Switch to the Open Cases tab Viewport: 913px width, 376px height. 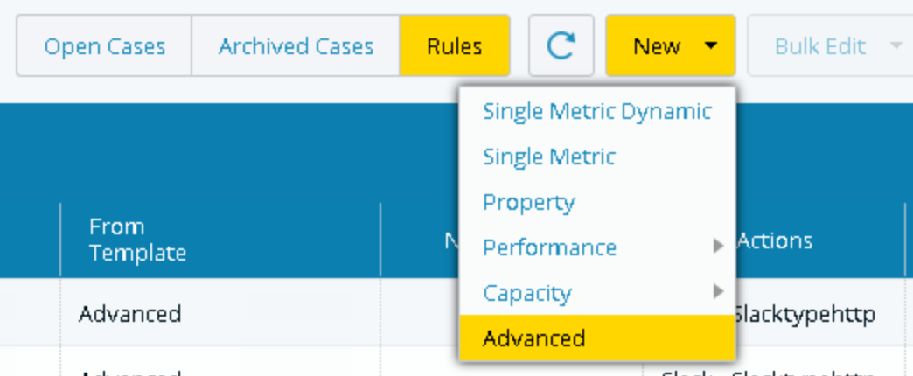[x=104, y=45]
